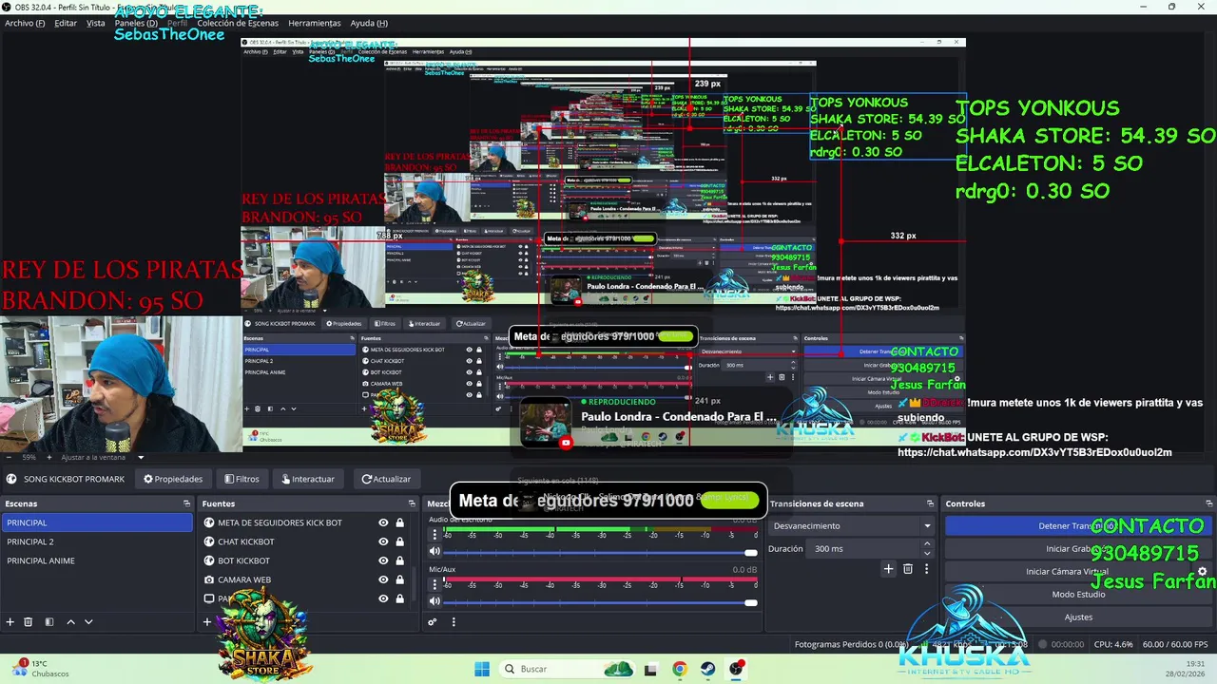Open Herramientas menu

[x=315, y=23]
